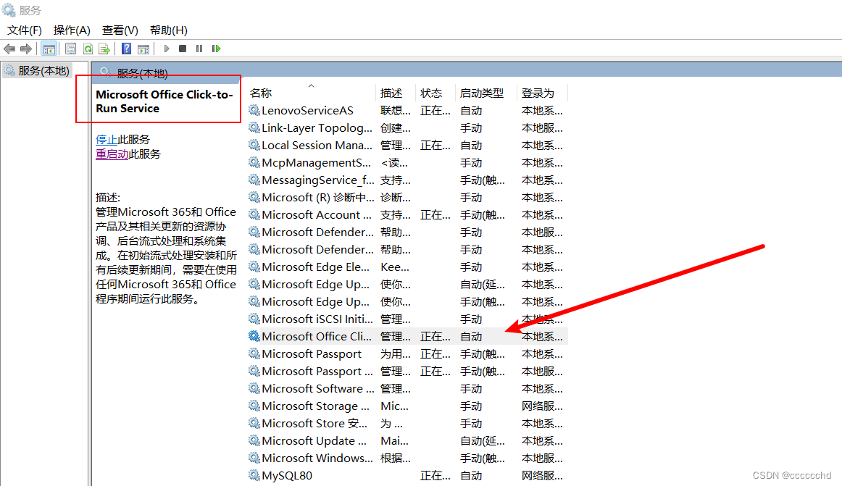Select the Microsoft Edge Up... service with 自动(延... startup

click(407, 284)
